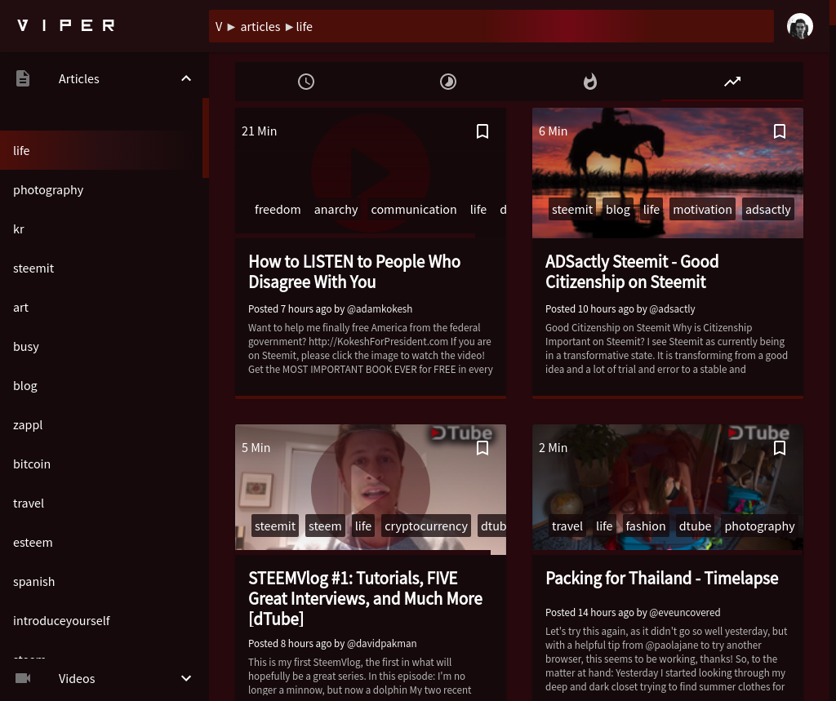Select the esteem category

[101, 543]
